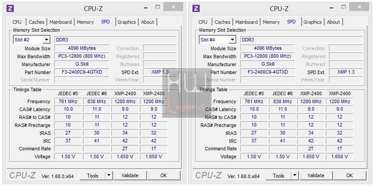374x186 pixels.
Task: Click Max Bandwidth PC3-12800 value in left window
Action: point(82,56)
